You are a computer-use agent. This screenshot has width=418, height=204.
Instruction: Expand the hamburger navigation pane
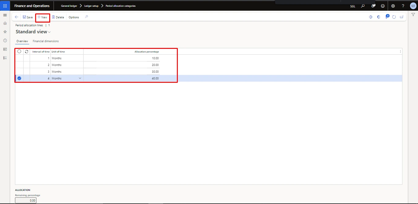pyautogui.click(x=5, y=15)
